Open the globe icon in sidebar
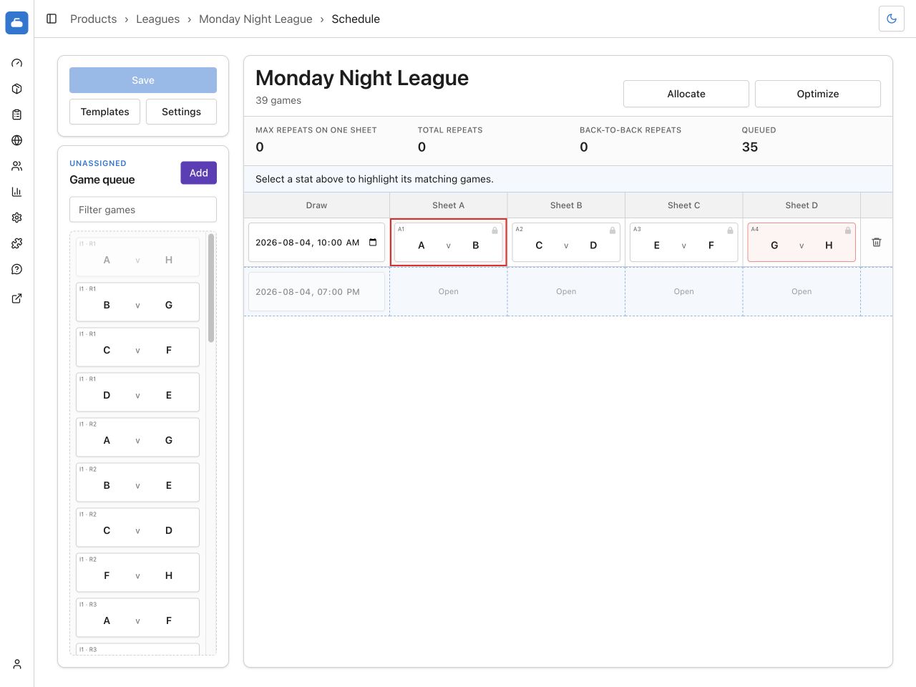Viewport: 916px width, 687px height. point(17,140)
